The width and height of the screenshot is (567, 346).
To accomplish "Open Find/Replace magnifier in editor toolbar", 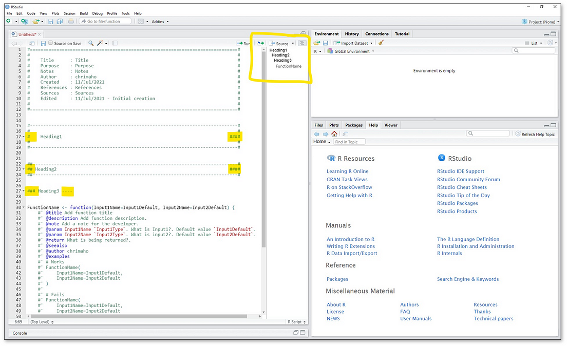I will (91, 43).
